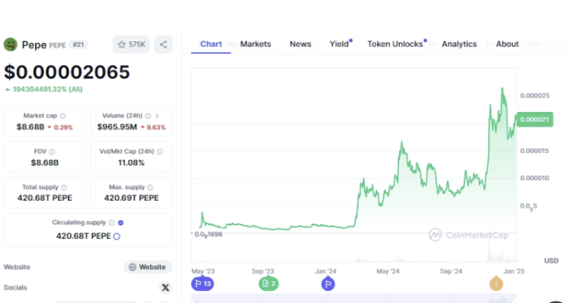The height and width of the screenshot is (303, 568).
Task: Click the Total supply value 420.68T PEPE
Action: tap(45, 198)
